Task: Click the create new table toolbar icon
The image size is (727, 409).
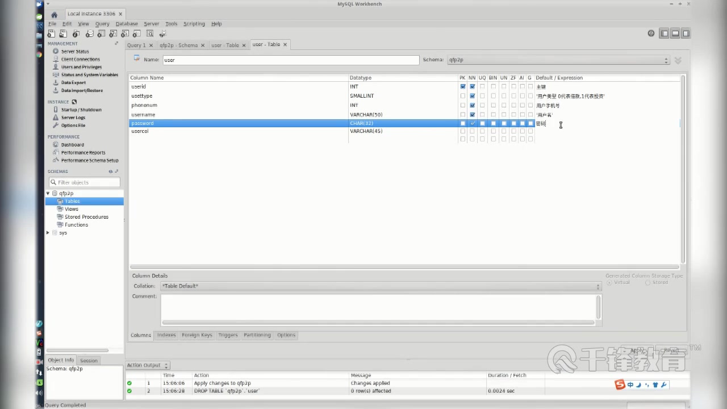Action: [101, 34]
